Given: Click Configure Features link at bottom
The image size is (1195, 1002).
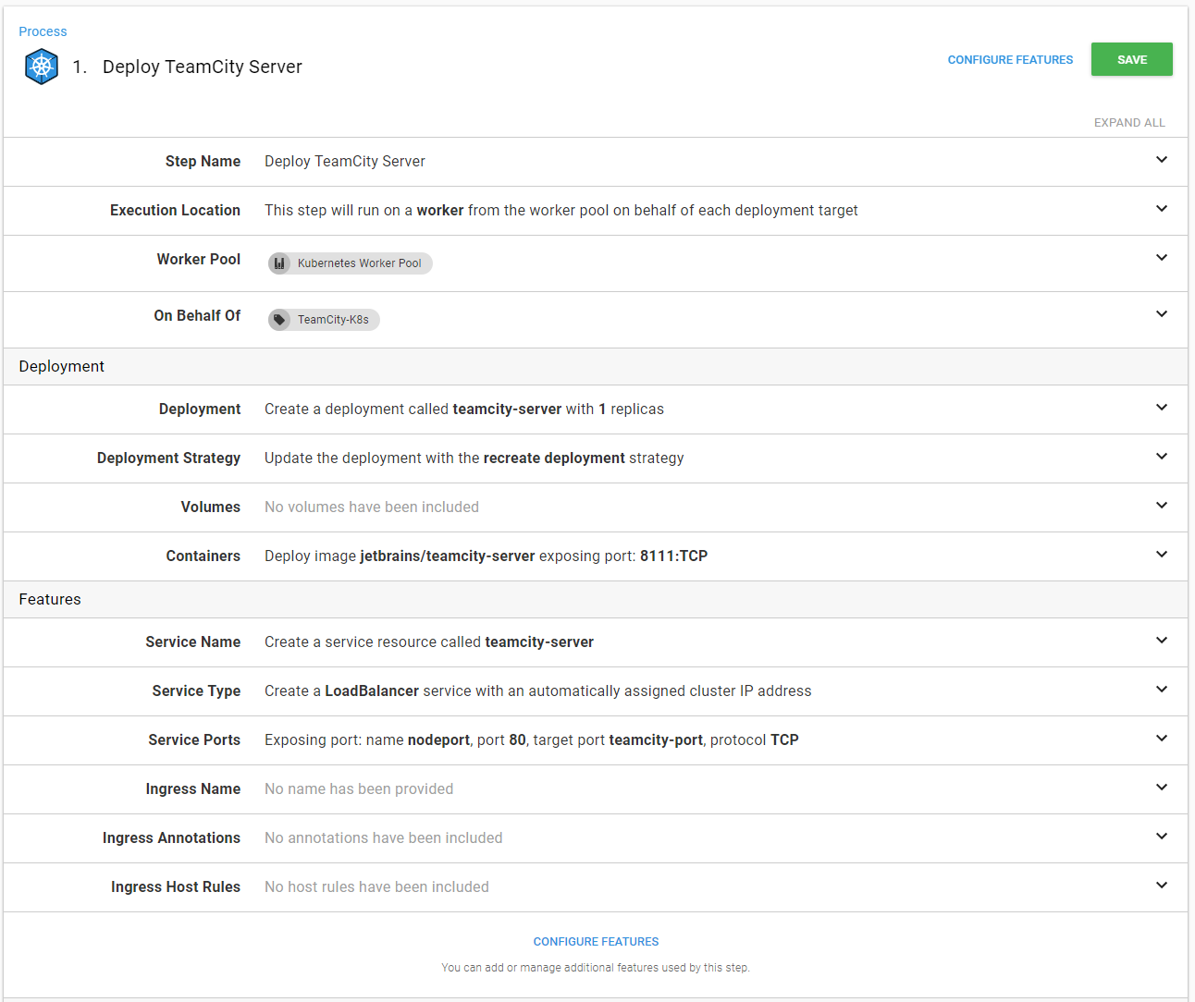Looking at the screenshot, I should click(596, 942).
